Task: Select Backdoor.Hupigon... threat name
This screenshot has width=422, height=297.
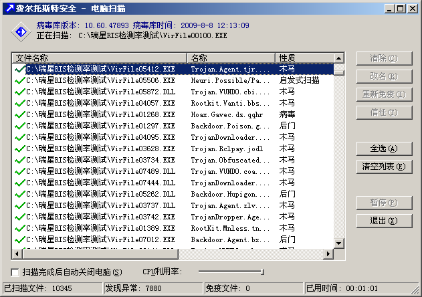Action: click(x=230, y=194)
